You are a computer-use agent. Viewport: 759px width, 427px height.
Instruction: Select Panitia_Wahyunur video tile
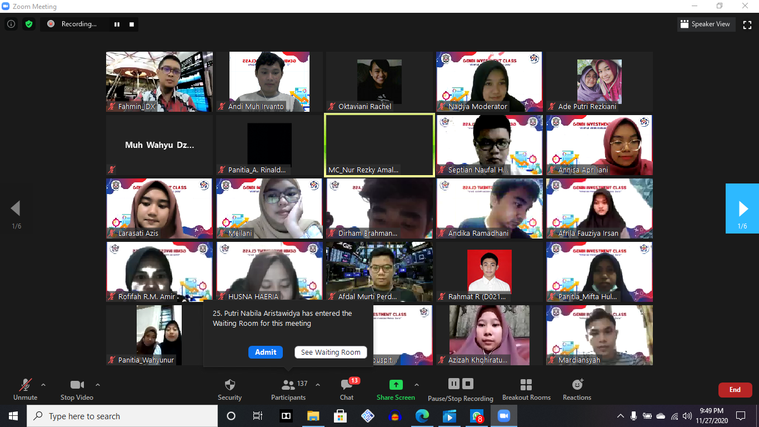pyautogui.click(x=159, y=335)
